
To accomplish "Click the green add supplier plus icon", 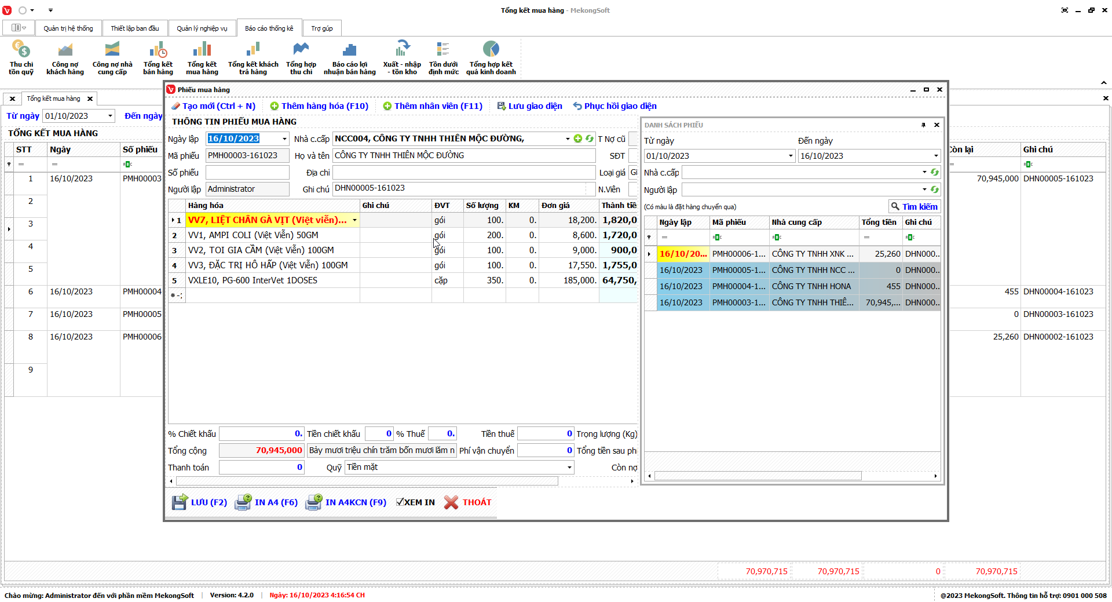I will coord(577,138).
